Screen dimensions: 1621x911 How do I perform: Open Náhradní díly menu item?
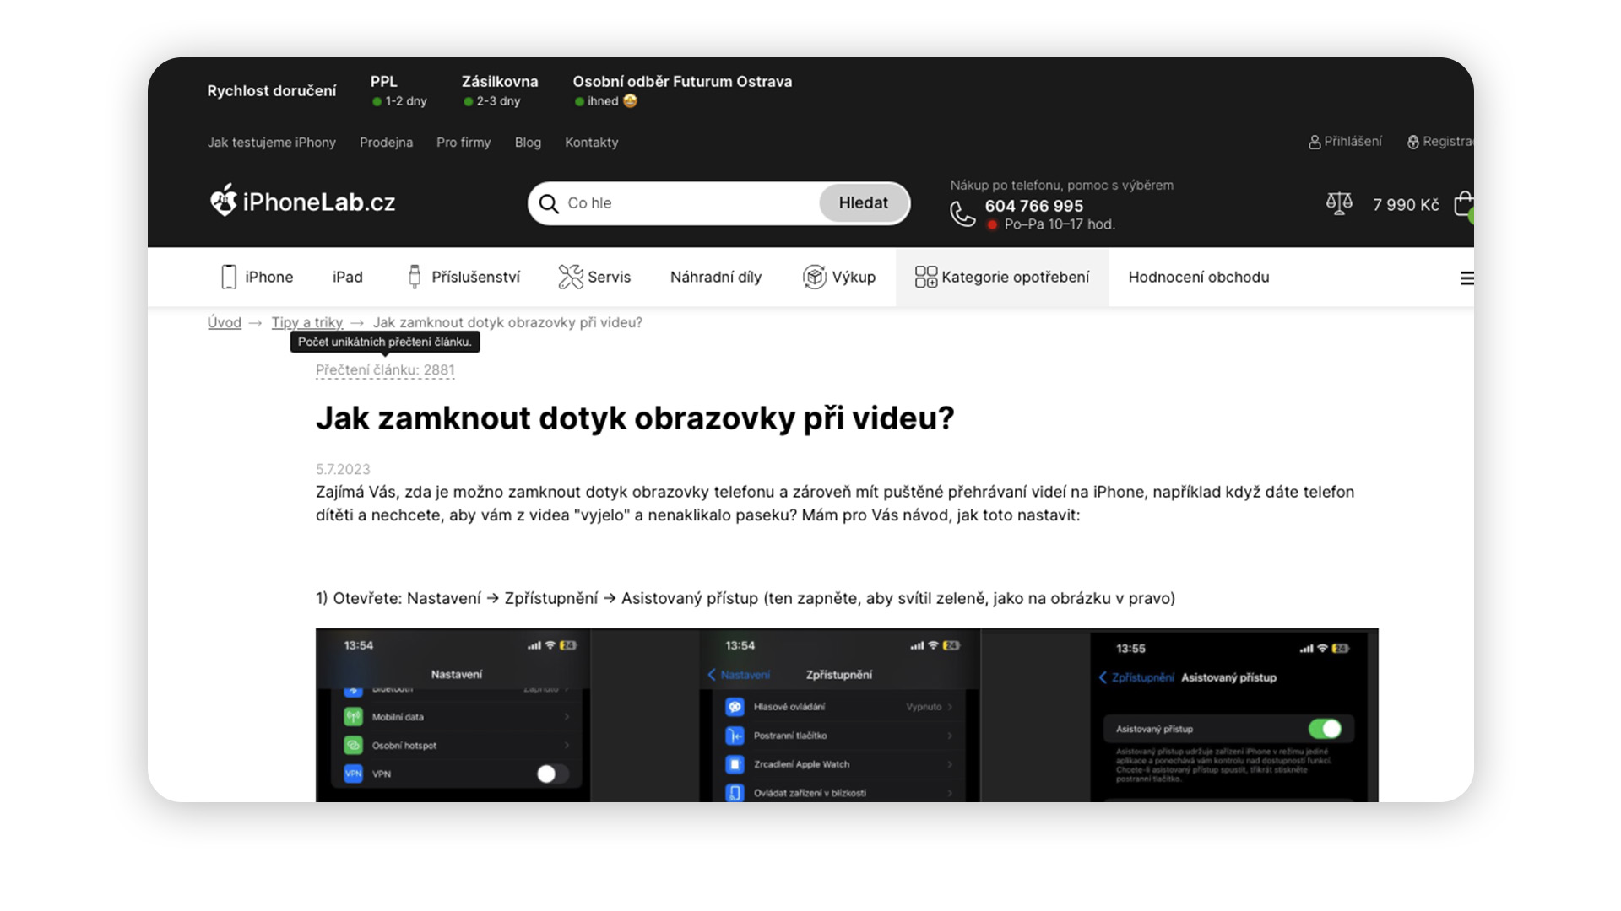[x=716, y=277]
